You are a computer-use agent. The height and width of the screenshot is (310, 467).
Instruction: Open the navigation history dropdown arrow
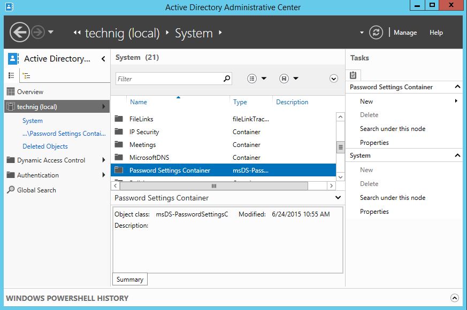click(51, 32)
